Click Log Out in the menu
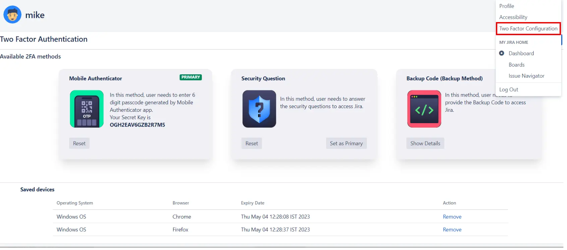Viewport: 567px width, 250px height. coord(509,89)
